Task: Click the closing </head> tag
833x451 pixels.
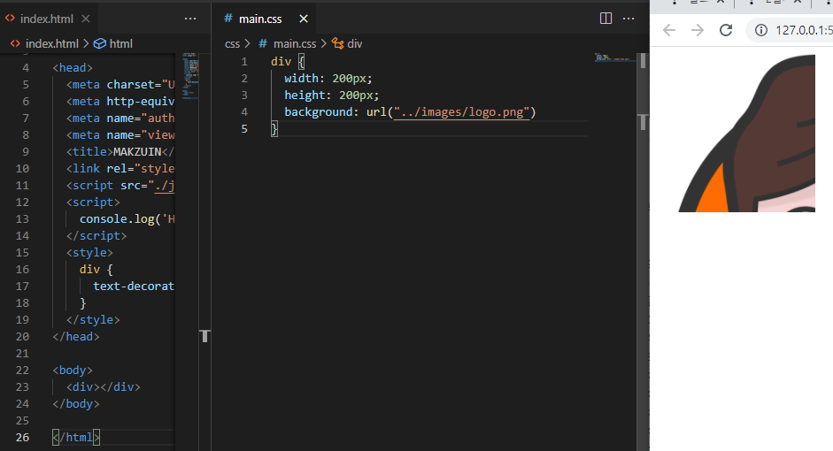Action: coord(76,336)
